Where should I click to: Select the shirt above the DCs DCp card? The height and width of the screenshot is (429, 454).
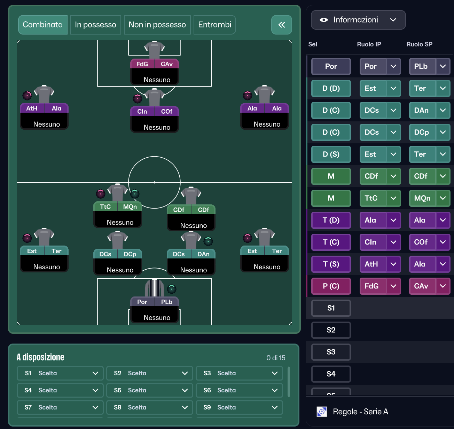[118, 240]
